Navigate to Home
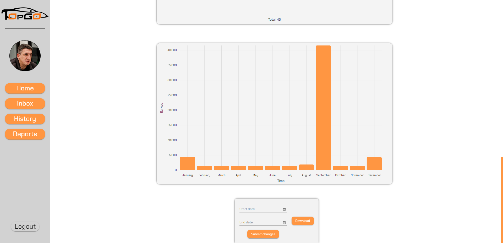The image size is (503, 243). [x=25, y=88]
